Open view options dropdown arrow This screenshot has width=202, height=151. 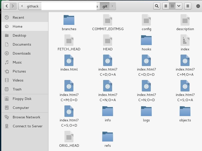pyautogui.click(x=179, y=6)
